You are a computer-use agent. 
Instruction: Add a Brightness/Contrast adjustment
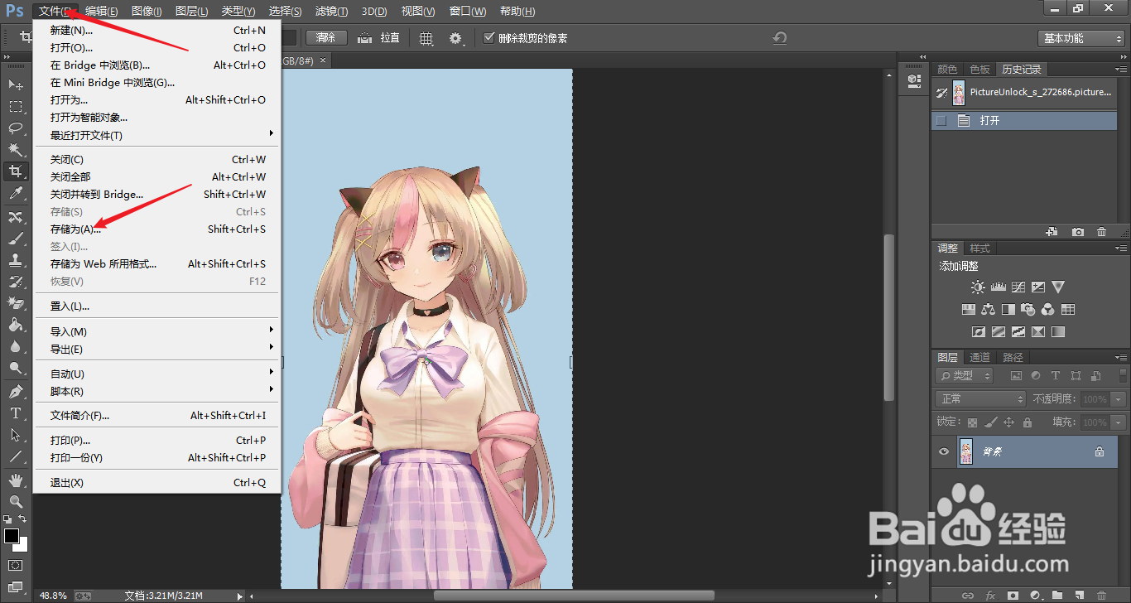[978, 287]
